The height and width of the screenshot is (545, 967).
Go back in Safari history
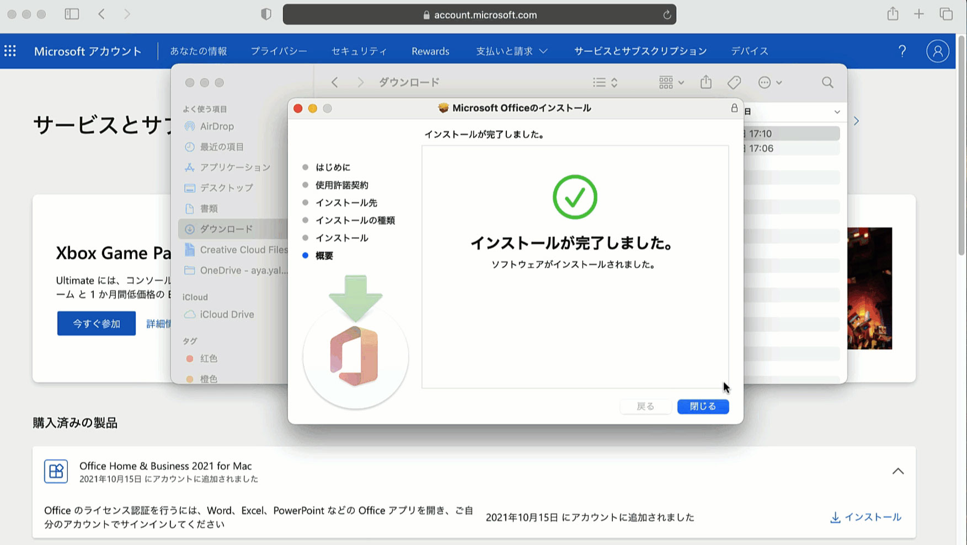pos(101,14)
